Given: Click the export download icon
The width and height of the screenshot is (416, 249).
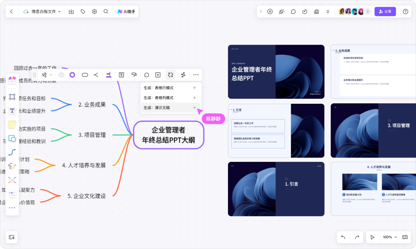Looking at the screenshot, I should pyautogui.click(x=71, y=12).
